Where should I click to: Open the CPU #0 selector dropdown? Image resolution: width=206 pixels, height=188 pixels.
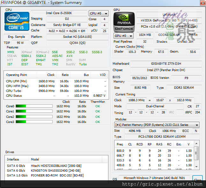[x=99, y=13]
